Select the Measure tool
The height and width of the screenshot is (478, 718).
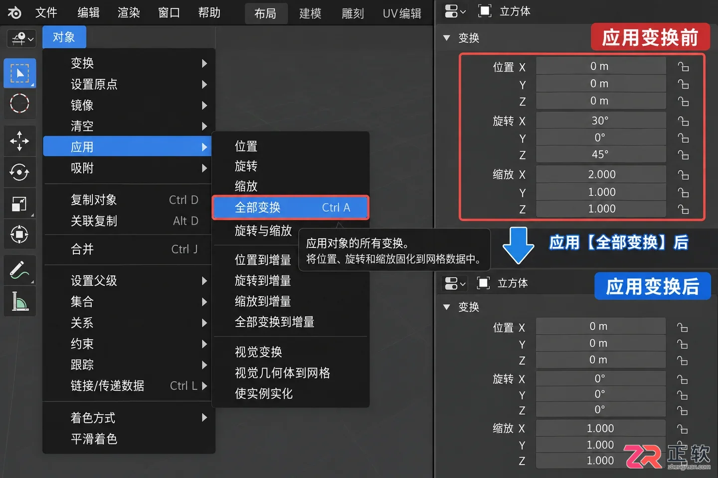pyautogui.click(x=20, y=301)
